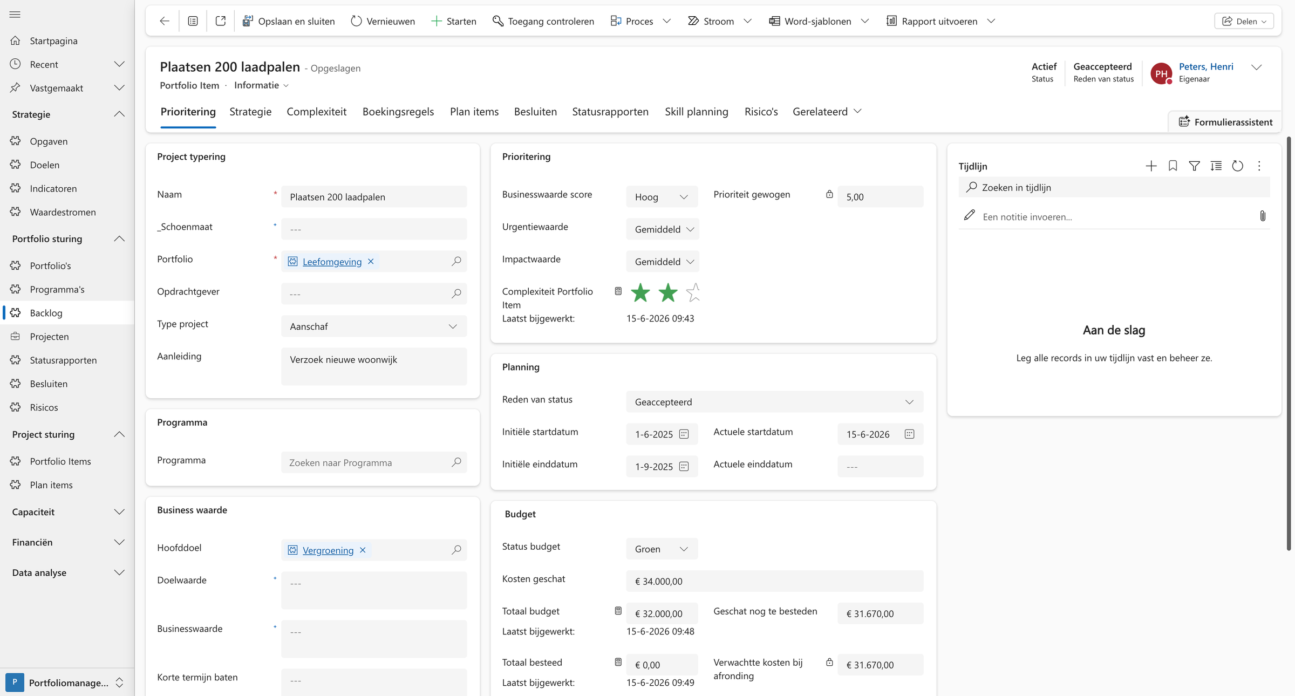Click the back arrow icon
The image size is (1295, 696).
(x=165, y=21)
